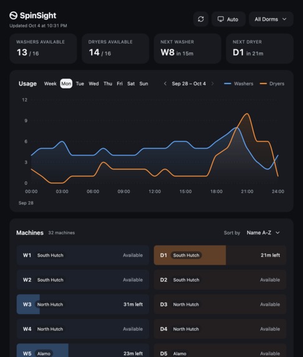Click the D1 dryer progress bar

click(x=190, y=255)
